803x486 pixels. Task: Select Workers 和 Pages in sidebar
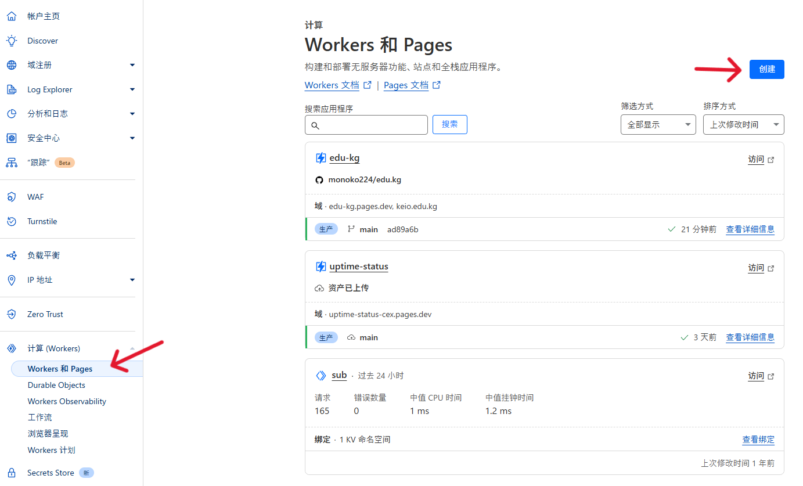(77, 369)
